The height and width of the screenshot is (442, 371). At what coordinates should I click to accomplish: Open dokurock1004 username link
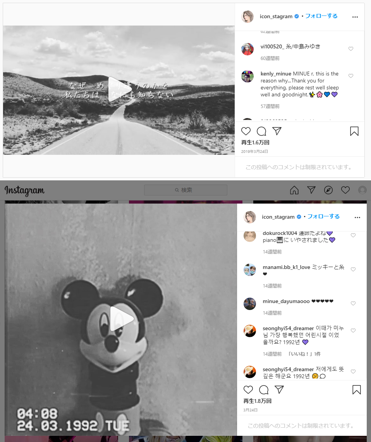coord(280,233)
